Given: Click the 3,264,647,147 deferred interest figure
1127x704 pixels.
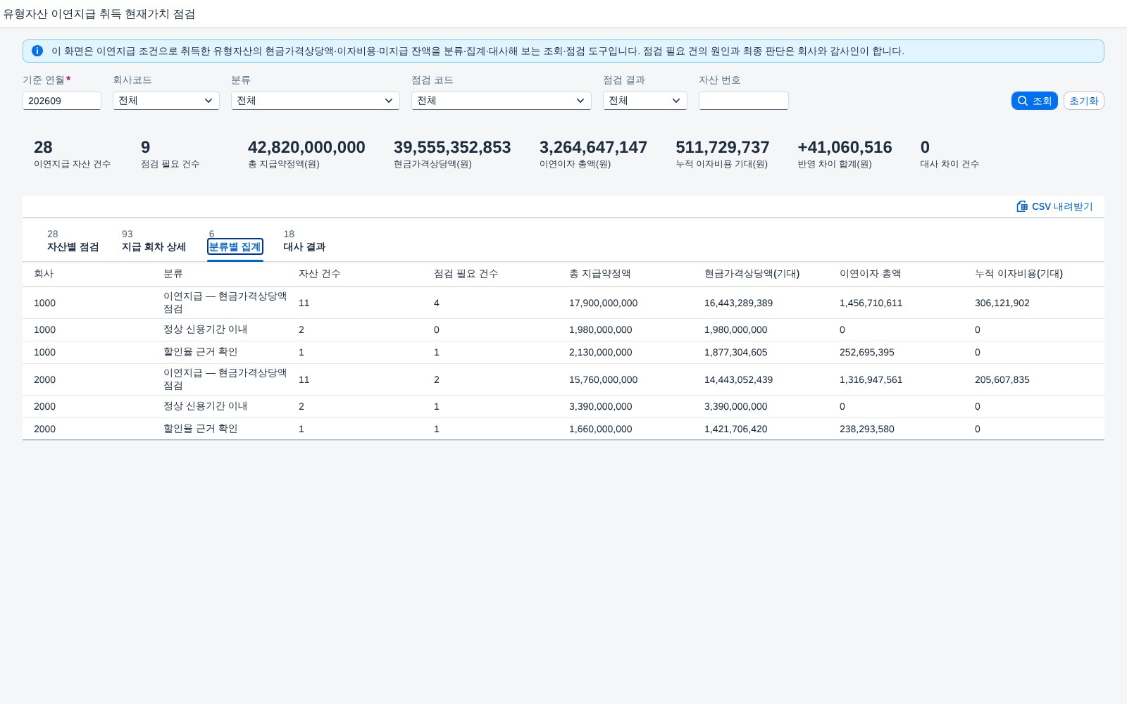Looking at the screenshot, I should click(593, 147).
